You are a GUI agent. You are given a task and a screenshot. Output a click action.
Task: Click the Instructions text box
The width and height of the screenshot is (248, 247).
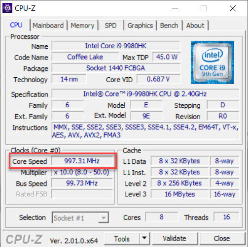click(145, 131)
